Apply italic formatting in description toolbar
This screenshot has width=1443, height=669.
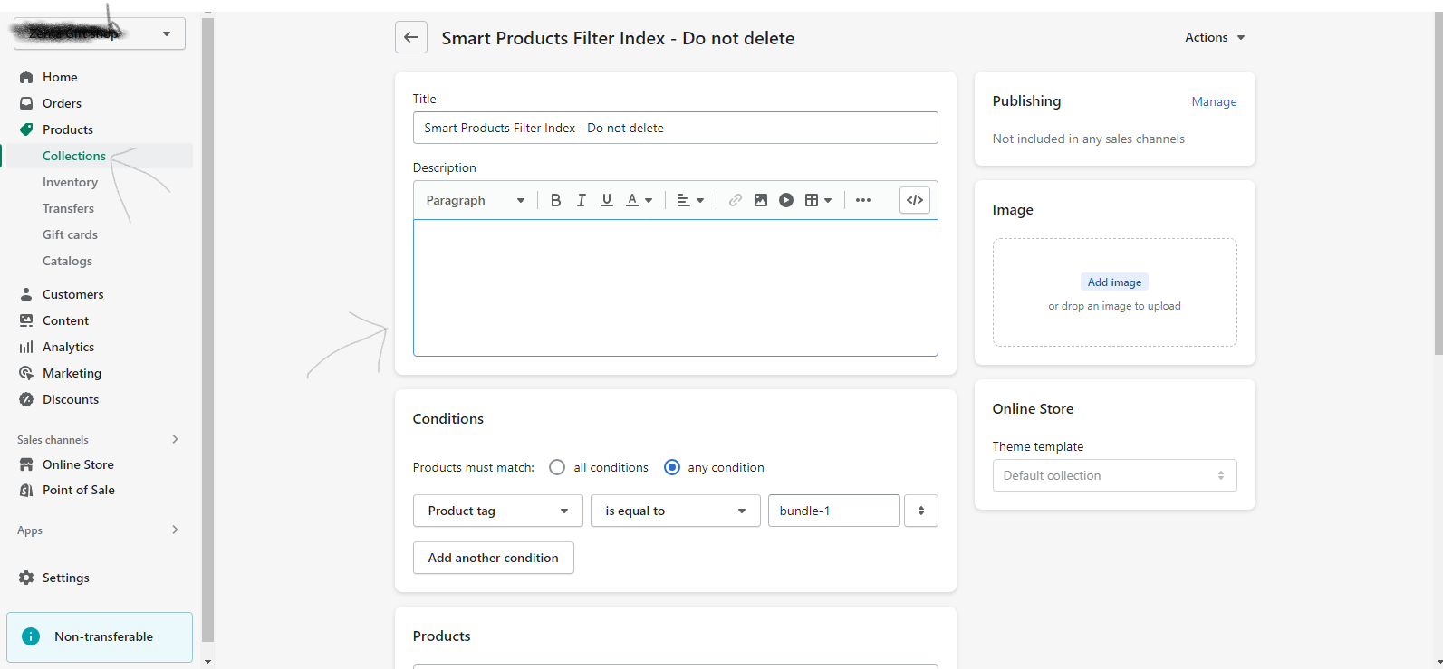pyautogui.click(x=581, y=200)
